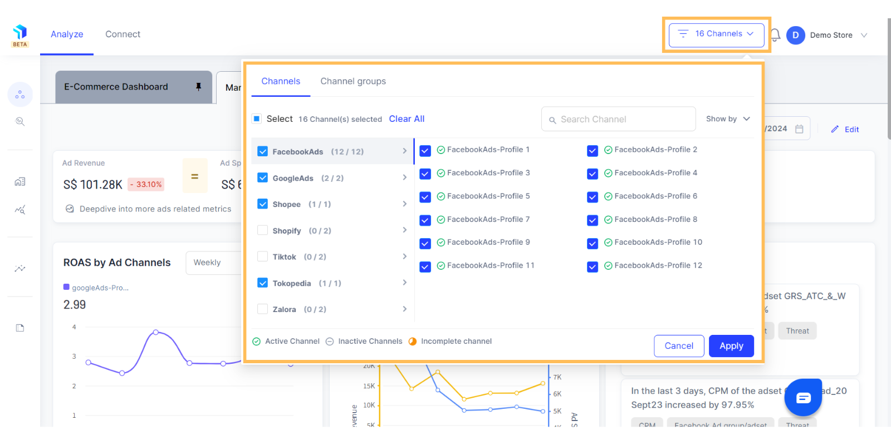Open the sidebar magnifier explore icon
Screen dimensions: 891x445
click(20, 121)
